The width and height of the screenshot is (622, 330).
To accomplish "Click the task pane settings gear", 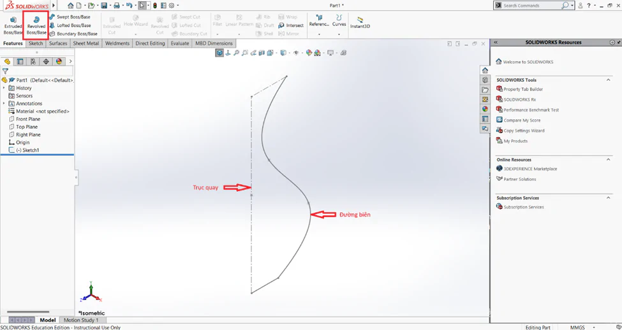I will click(x=612, y=43).
